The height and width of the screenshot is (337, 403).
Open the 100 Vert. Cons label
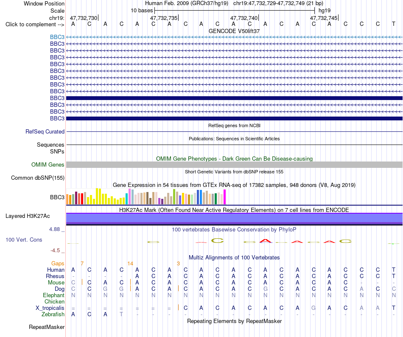[x=24, y=240]
